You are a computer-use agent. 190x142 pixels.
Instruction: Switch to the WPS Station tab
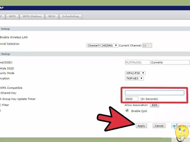click(x=32, y=17)
